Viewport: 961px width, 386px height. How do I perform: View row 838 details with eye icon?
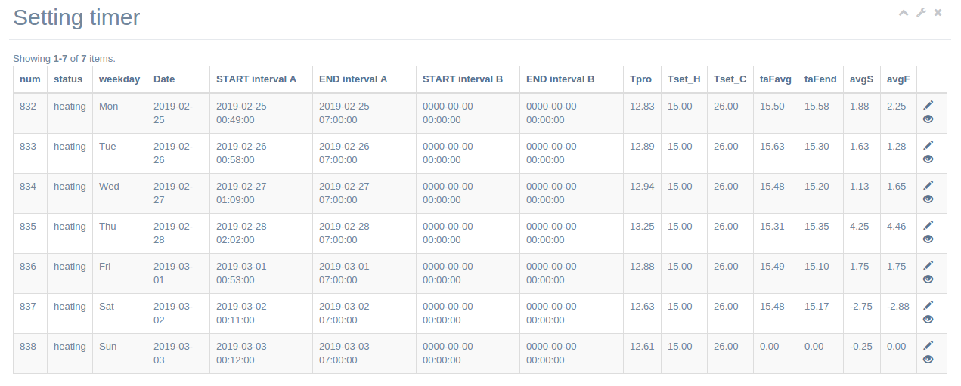pyautogui.click(x=928, y=360)
